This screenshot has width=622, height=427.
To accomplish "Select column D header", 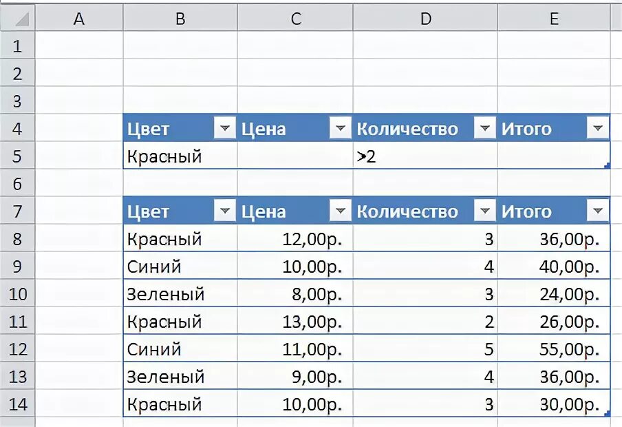I will 425,18.
